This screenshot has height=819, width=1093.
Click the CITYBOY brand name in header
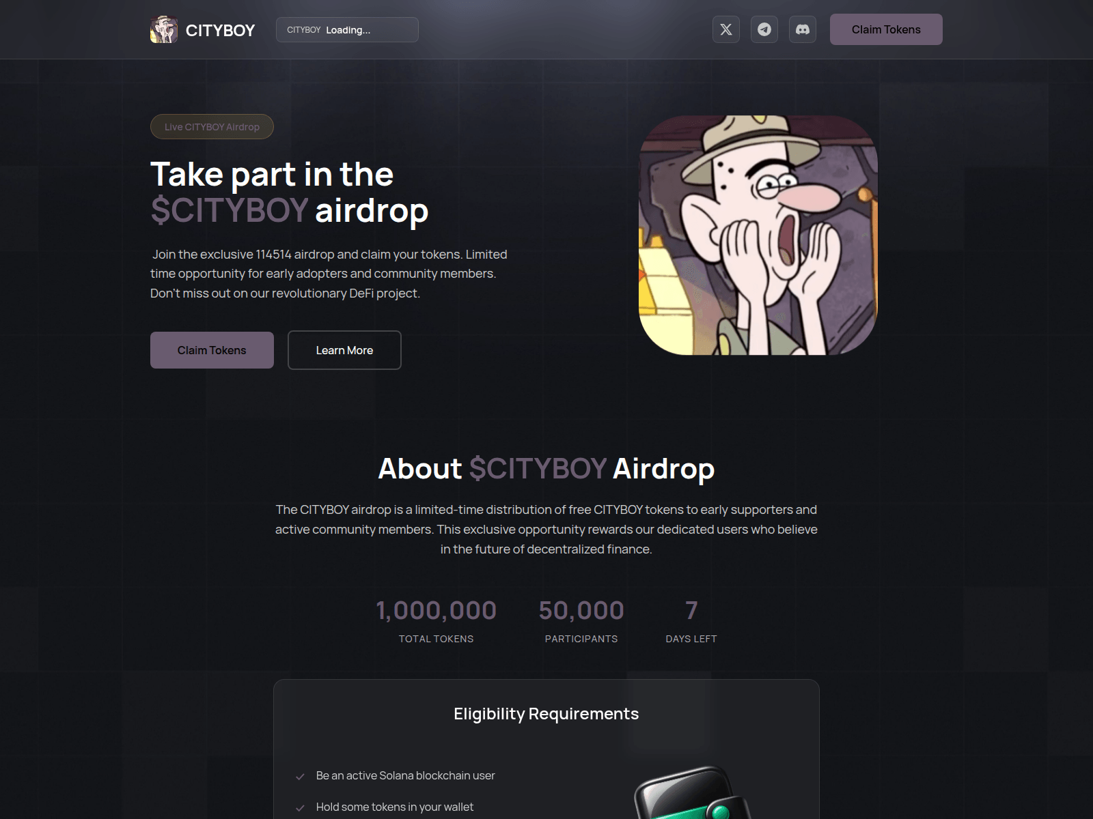220,31
